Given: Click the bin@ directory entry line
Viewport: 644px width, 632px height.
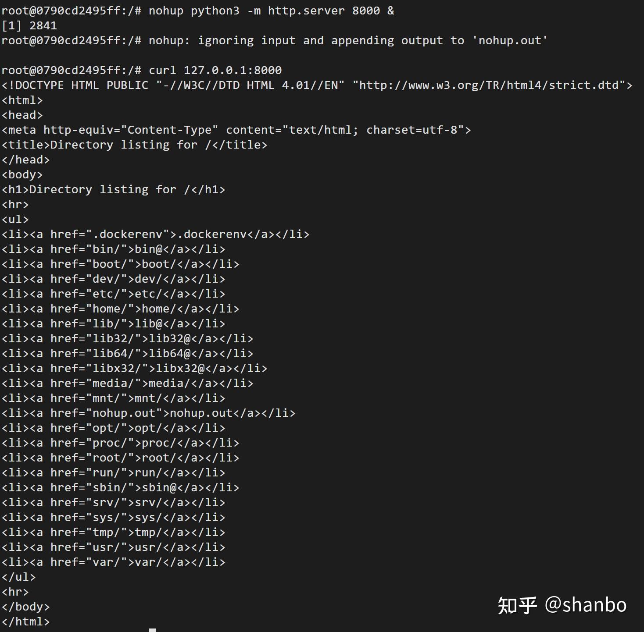Looking at the screenshot, I should [113, 249].
